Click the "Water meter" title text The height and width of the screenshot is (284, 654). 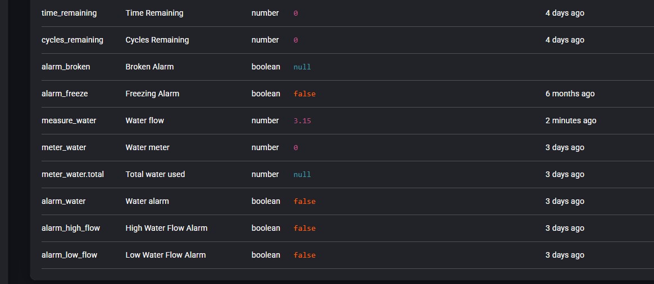click(147, 147)
